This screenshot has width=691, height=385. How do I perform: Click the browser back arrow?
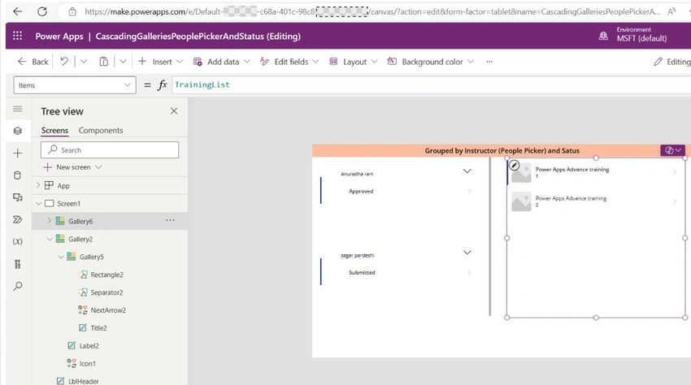coord(18,11)
